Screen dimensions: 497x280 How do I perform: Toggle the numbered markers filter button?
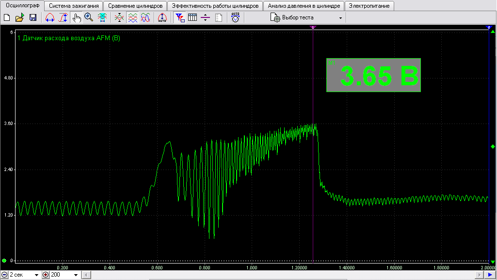tap(180, 18)
